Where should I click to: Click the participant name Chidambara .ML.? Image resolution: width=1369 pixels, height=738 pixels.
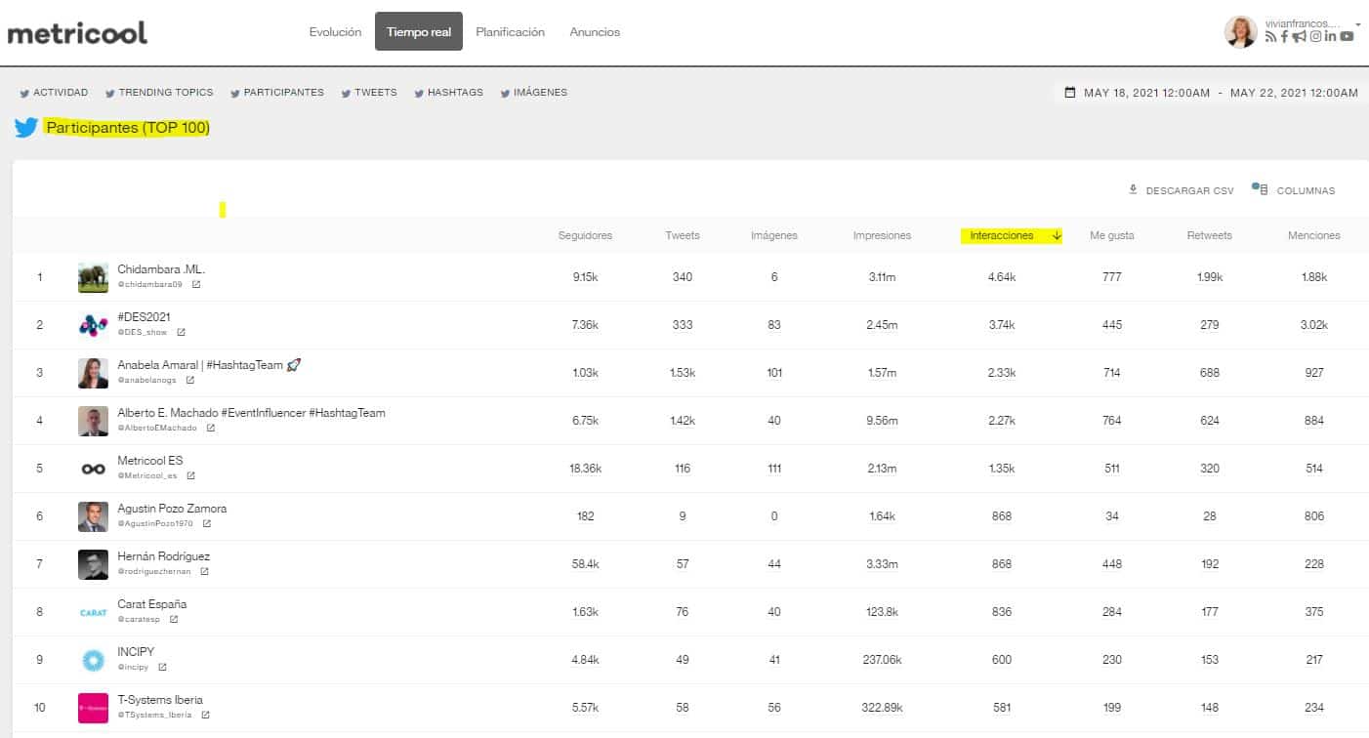tap(161, 269)
